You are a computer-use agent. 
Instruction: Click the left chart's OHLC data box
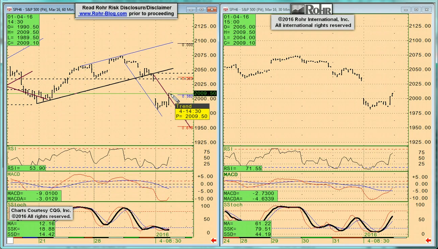[23, 30]
